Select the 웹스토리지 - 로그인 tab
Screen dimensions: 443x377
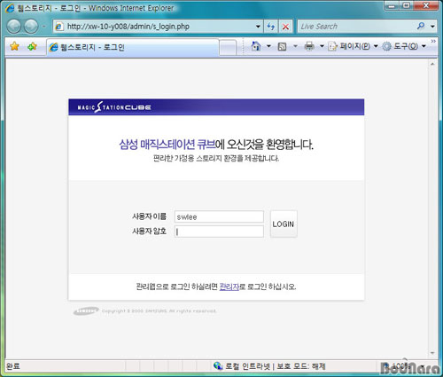point(133,47)
